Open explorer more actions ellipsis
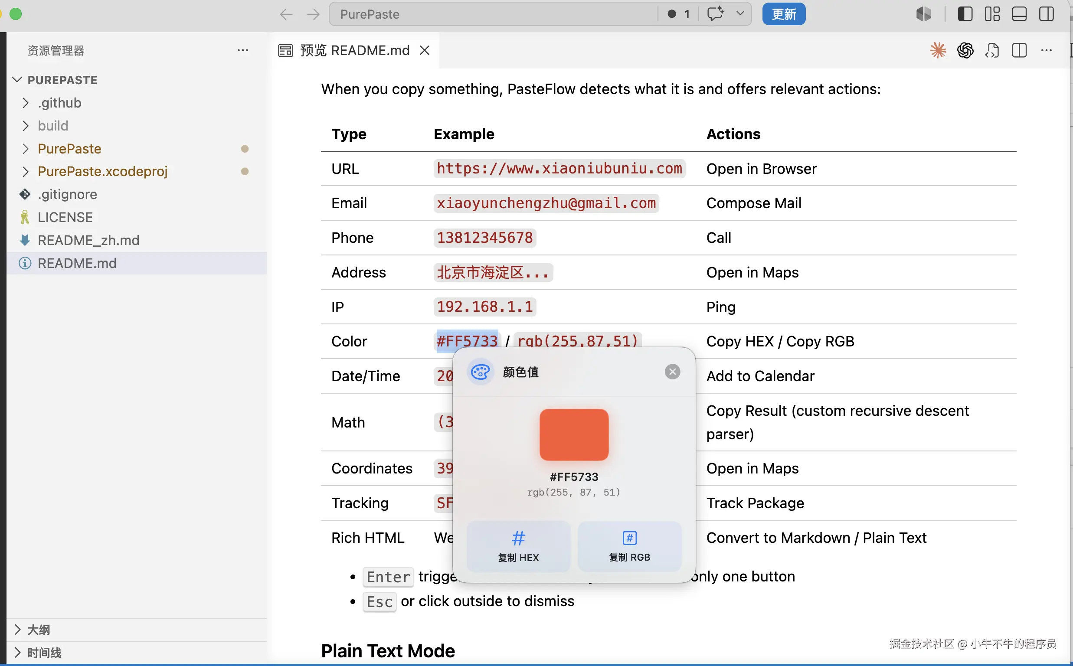Screen dimensions: 1073x666 243,50
